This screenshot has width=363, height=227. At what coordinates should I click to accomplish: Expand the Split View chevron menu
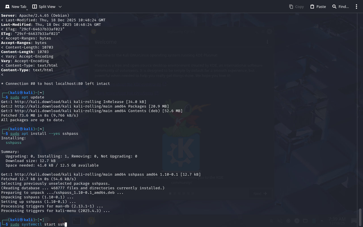coord(60,7)
